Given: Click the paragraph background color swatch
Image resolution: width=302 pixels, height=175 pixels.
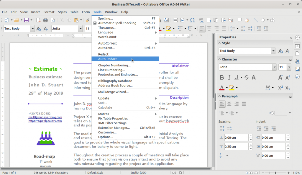Looking at the screenshot, I should coord(281,113).
